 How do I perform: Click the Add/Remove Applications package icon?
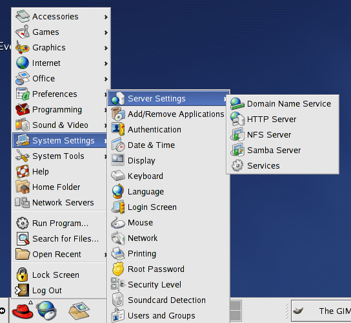pyautogui.click(x=118, y=114)
